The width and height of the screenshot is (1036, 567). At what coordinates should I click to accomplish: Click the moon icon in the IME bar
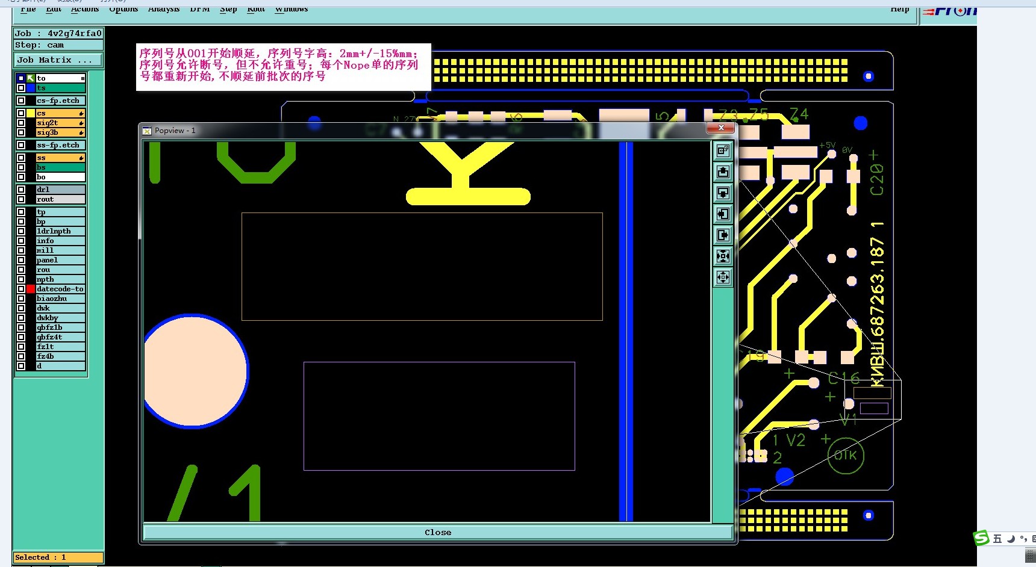pyautogui.click(x=1011, y=539)
